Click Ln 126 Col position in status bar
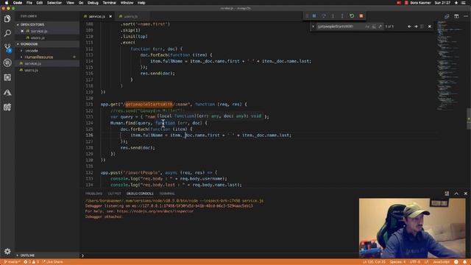Screen dimensions: 471x265 (374, 262)
